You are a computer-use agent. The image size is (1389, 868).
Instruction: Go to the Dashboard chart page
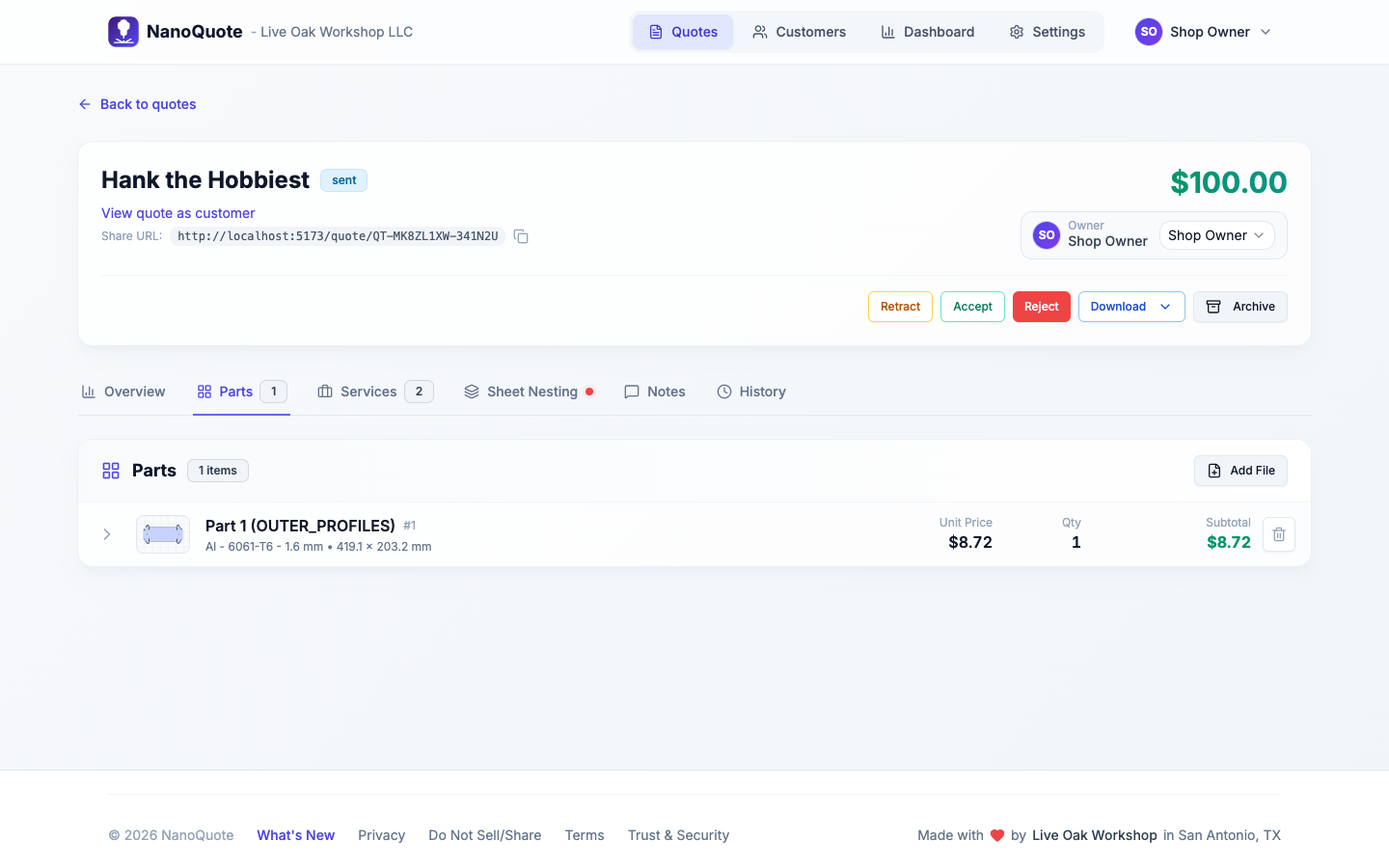point(927,32)
